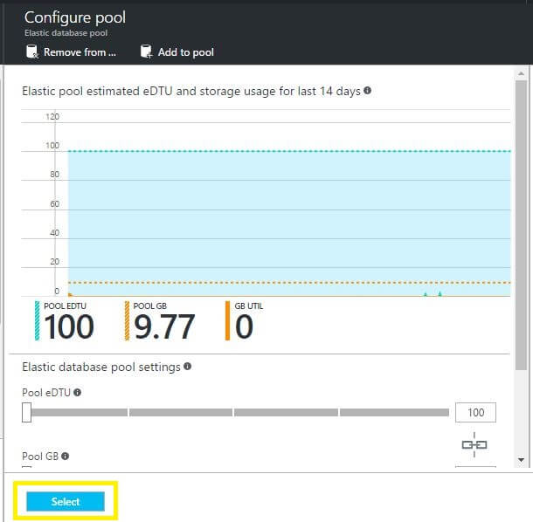
Task: Select the POOL GB 9.77 metric tile
Action: coord(160,321)
